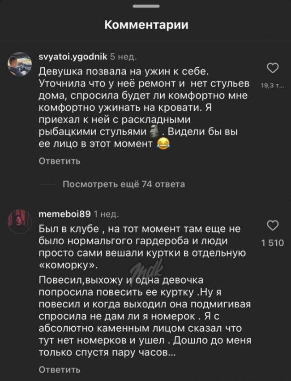Open the svyatoi.ygodnik username link
This screenshot has height=381, width=291.
[73, 57]
